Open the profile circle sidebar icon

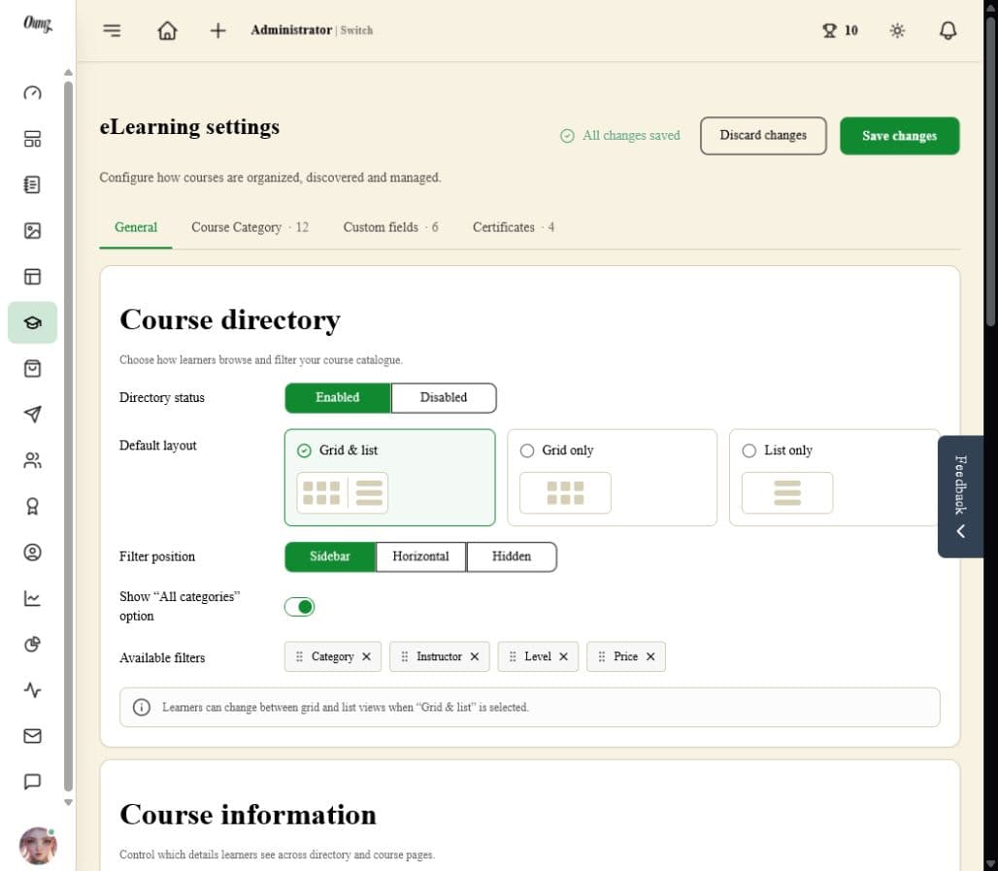tap(32, 552)
